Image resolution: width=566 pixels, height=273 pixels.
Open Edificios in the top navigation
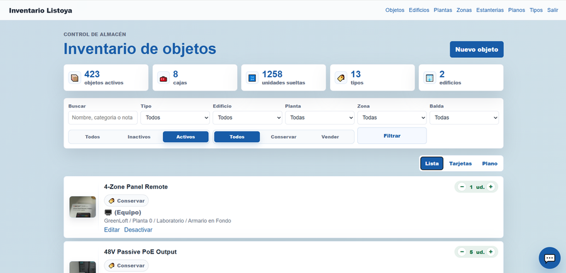pos(419,10)
